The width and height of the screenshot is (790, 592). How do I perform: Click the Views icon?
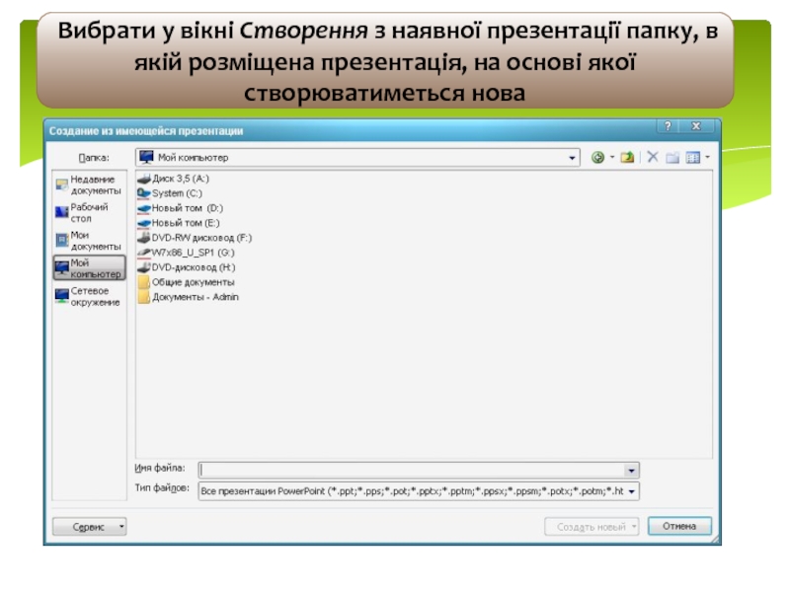[x=693, y=158]
